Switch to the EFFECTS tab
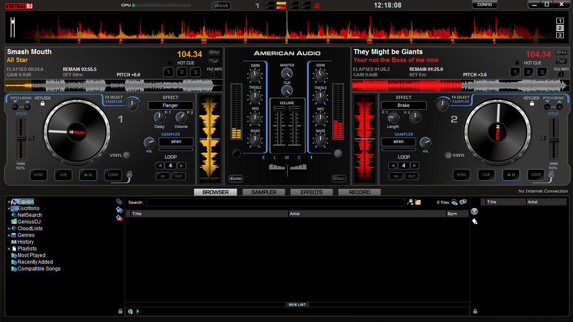 tap(311, 192)
